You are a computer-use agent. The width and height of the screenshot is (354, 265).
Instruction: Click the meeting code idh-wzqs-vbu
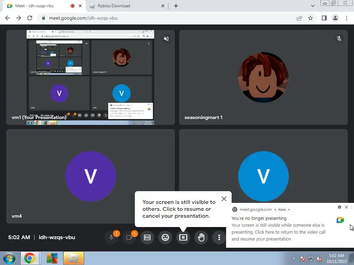tap(57, 237)
